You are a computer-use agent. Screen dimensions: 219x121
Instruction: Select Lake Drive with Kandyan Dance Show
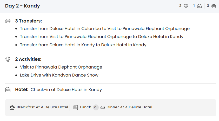pos(59,75)
